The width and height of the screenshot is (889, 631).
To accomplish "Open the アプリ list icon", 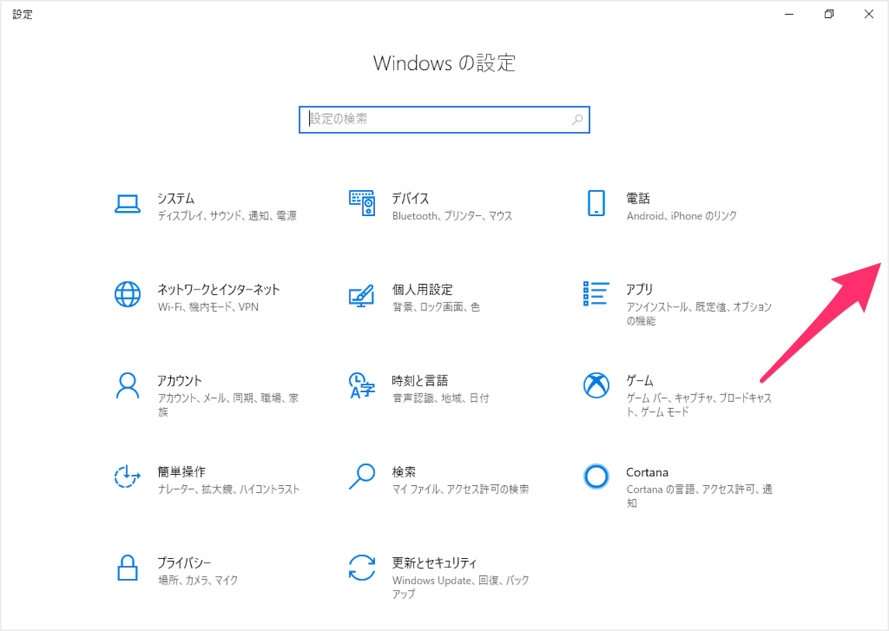I will point(596,294).
